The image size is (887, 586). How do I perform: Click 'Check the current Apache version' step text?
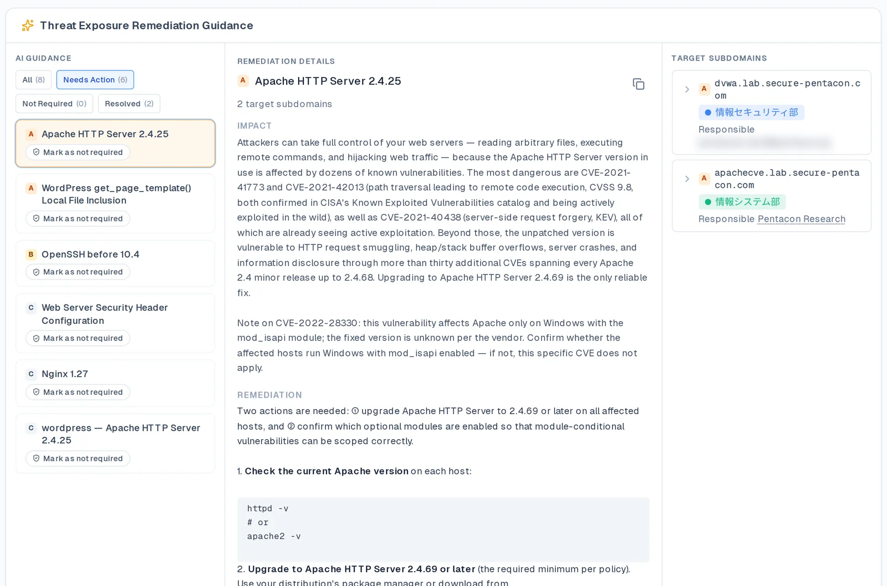coord(327,471)
